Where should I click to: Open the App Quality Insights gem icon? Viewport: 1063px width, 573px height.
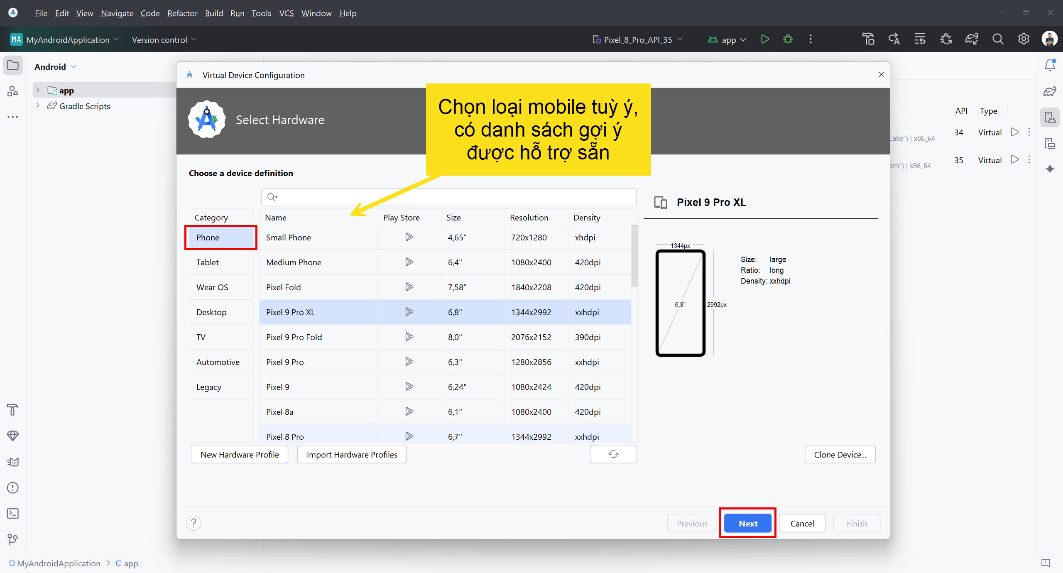pos(13,436)
